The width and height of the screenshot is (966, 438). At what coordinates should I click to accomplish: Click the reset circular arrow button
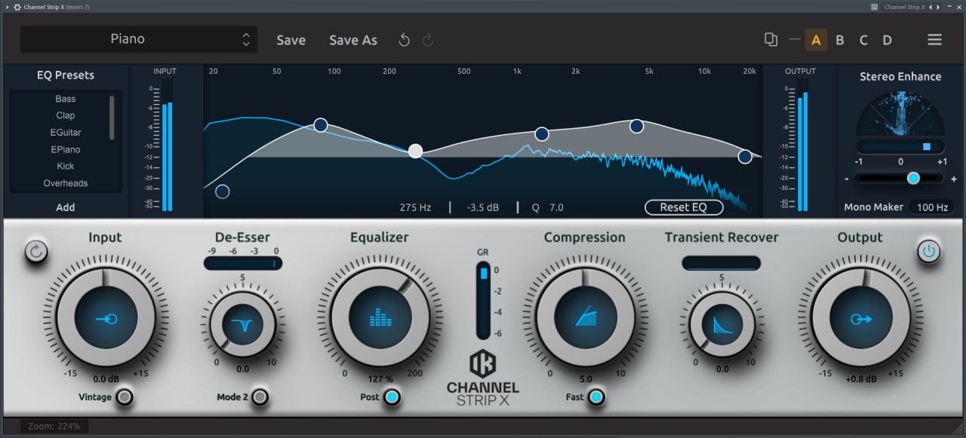35,251
